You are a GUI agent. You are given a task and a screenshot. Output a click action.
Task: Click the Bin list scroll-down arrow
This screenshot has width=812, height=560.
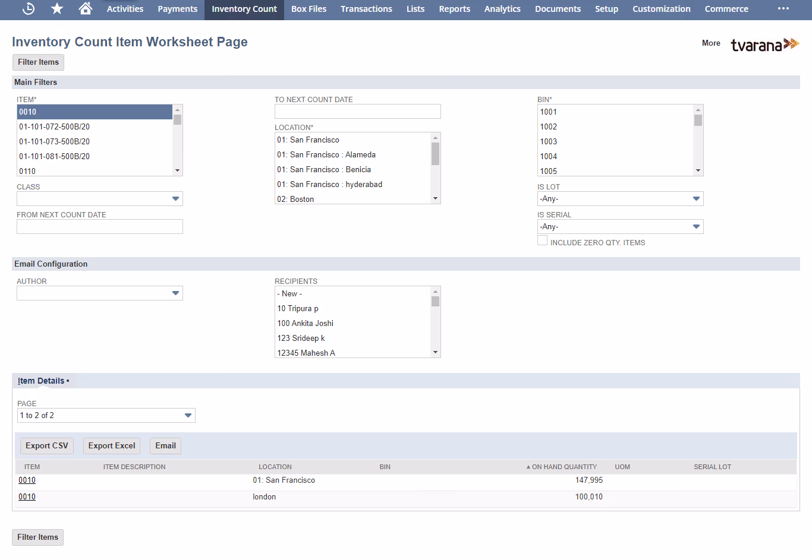(x=698, y=171)
